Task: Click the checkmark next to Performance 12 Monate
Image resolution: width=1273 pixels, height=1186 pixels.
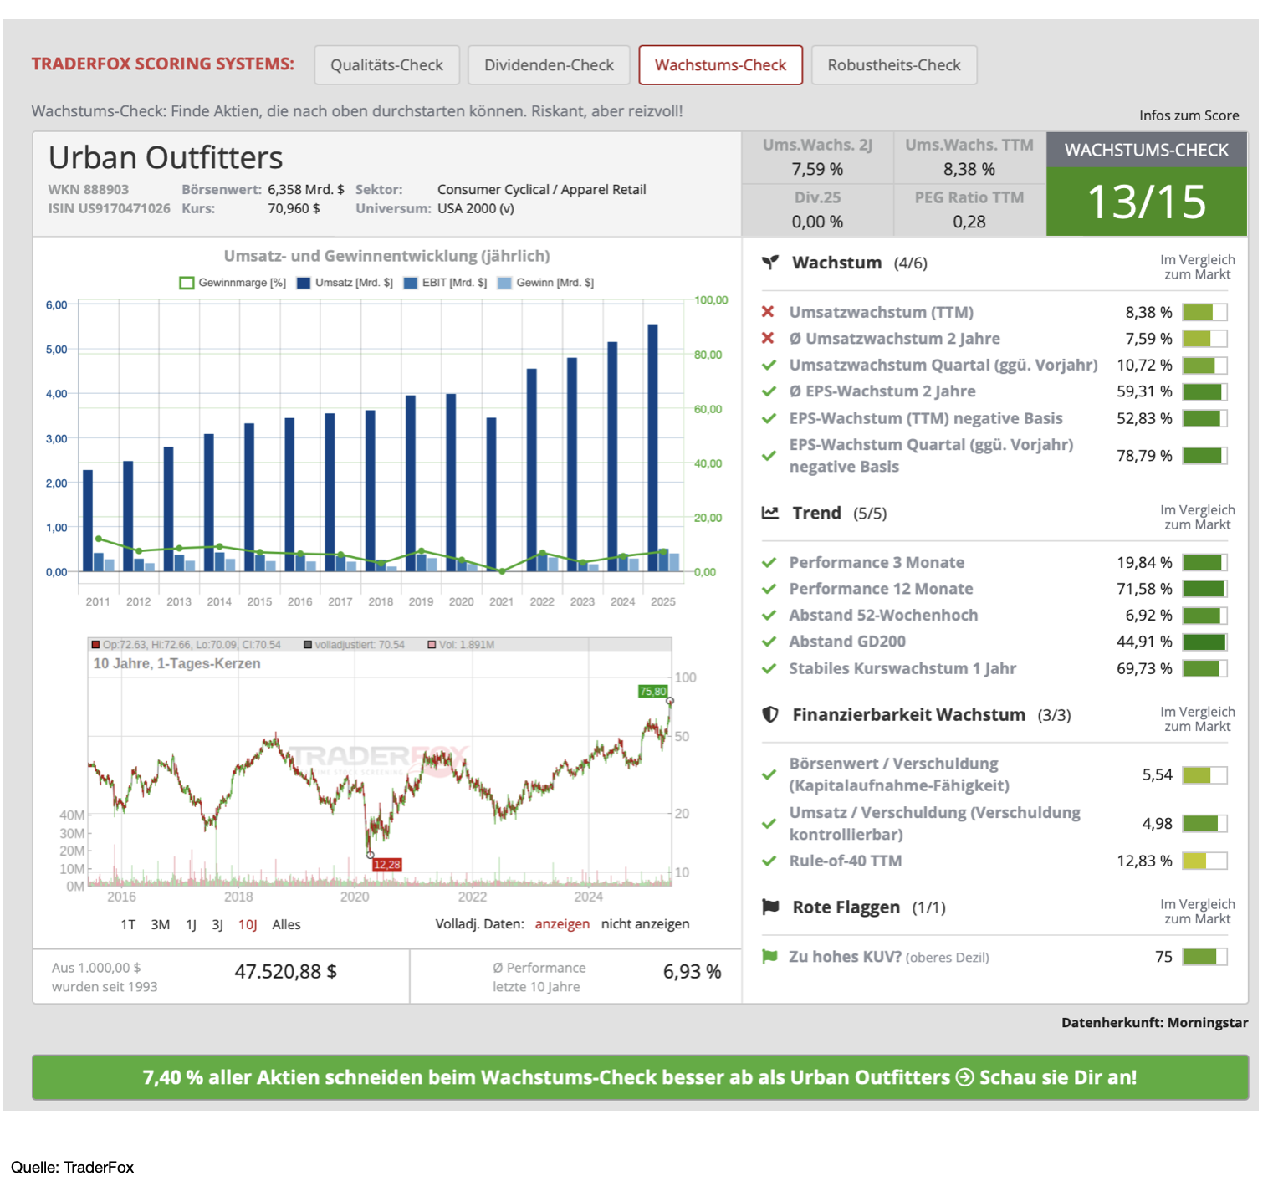Action: pos(769,589)
